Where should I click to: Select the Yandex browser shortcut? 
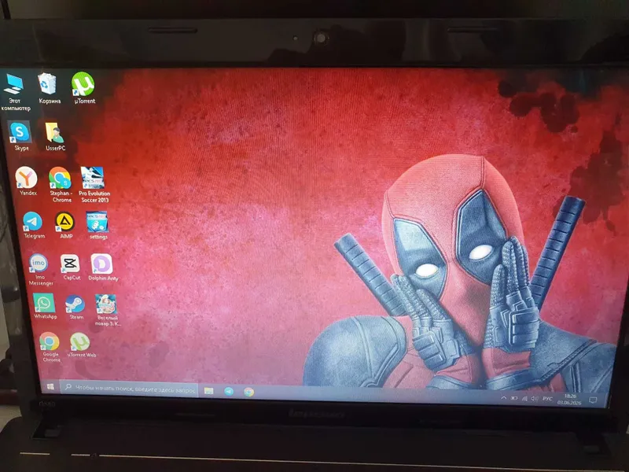[x=27, y=181]
